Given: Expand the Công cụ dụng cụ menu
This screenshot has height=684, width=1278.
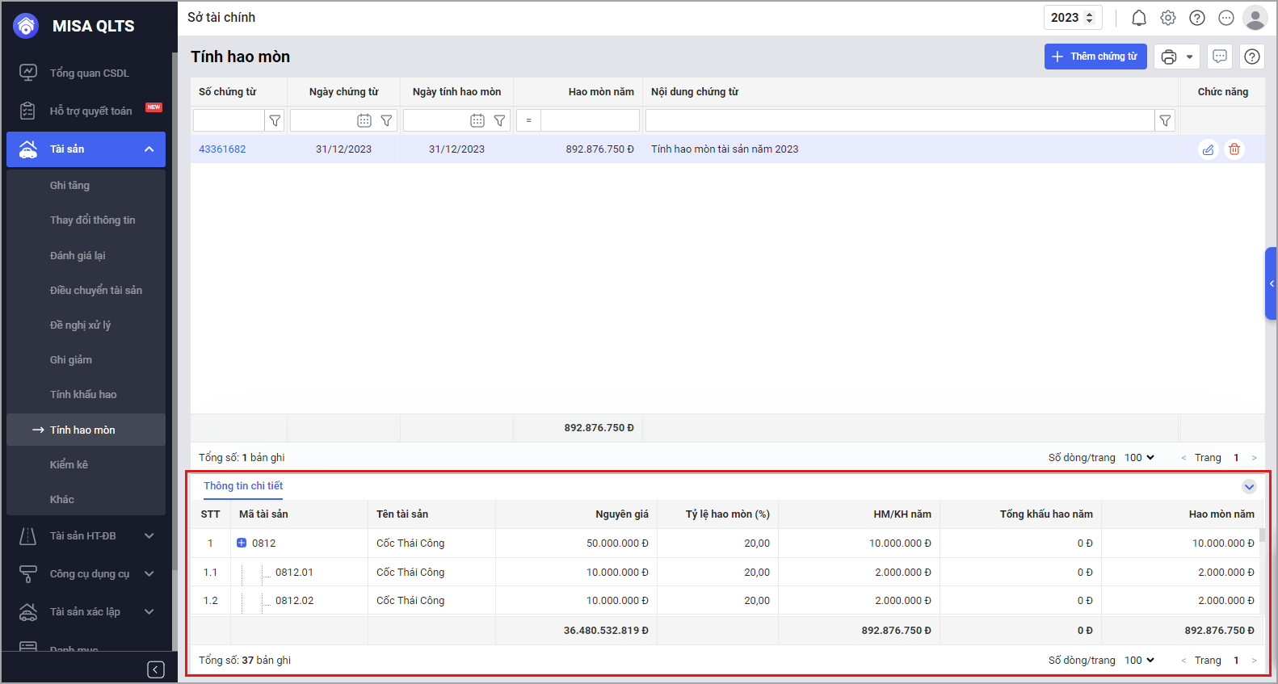Looking at the screenshot, I should [x=149, y=574].
